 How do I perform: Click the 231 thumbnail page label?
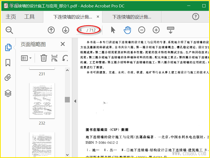point(42,74)
